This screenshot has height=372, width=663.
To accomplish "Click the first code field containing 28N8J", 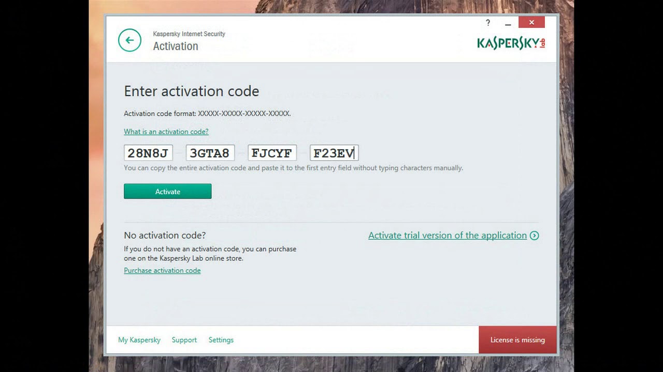I will pyautogui.click(x=148, y=153).
